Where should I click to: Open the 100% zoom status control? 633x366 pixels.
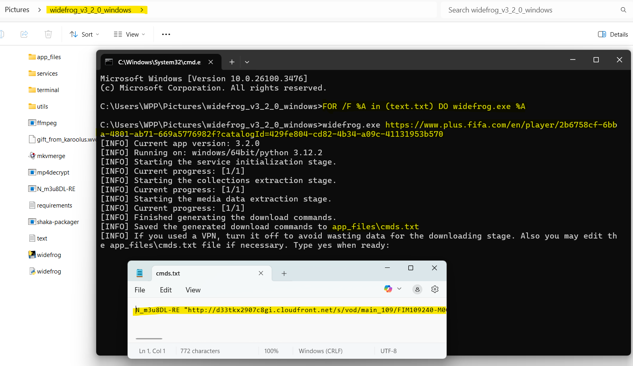click(271, 351)
